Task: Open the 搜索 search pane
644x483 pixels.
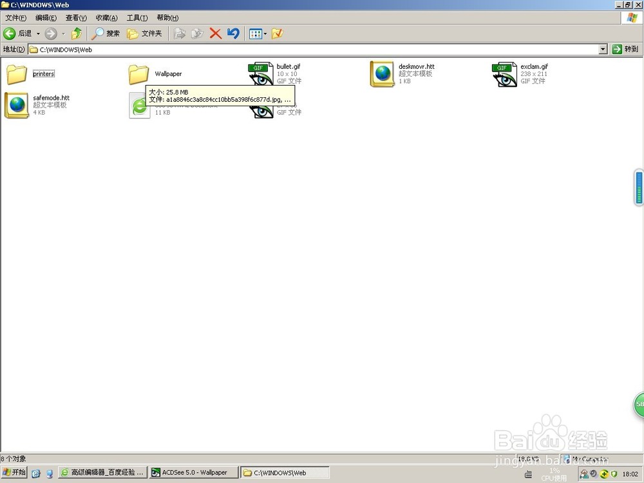Action: click(106, 33)
